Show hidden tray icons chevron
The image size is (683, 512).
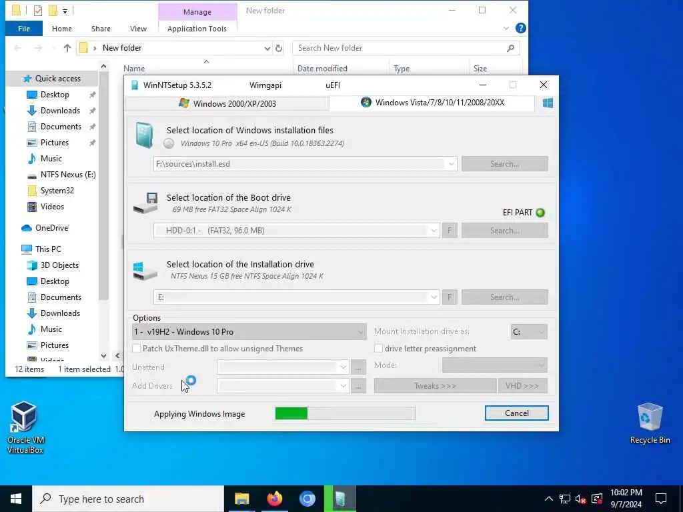[548, 499]
